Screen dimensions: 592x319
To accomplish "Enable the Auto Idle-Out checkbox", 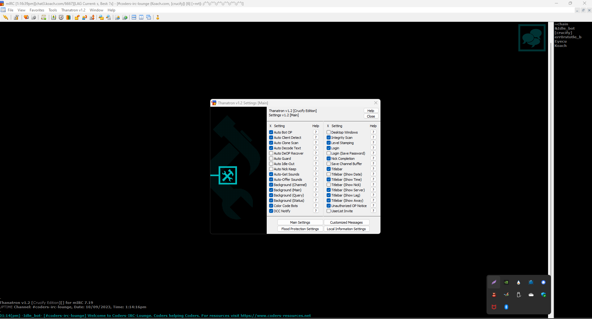I will pyautogui.click(x=271, y=164).
